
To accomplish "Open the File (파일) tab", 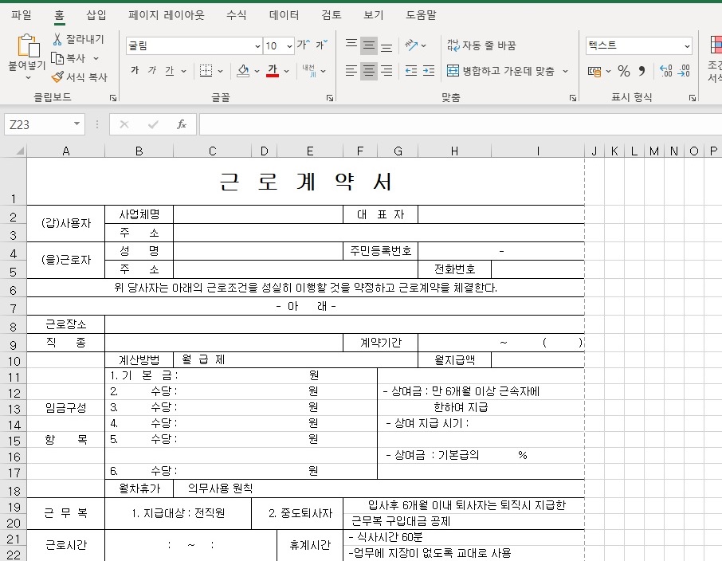I will 22,14.
